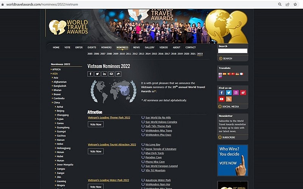Open the VOTE menu item
This screenshot has height=189, width=303.
[x=67, y=48]
